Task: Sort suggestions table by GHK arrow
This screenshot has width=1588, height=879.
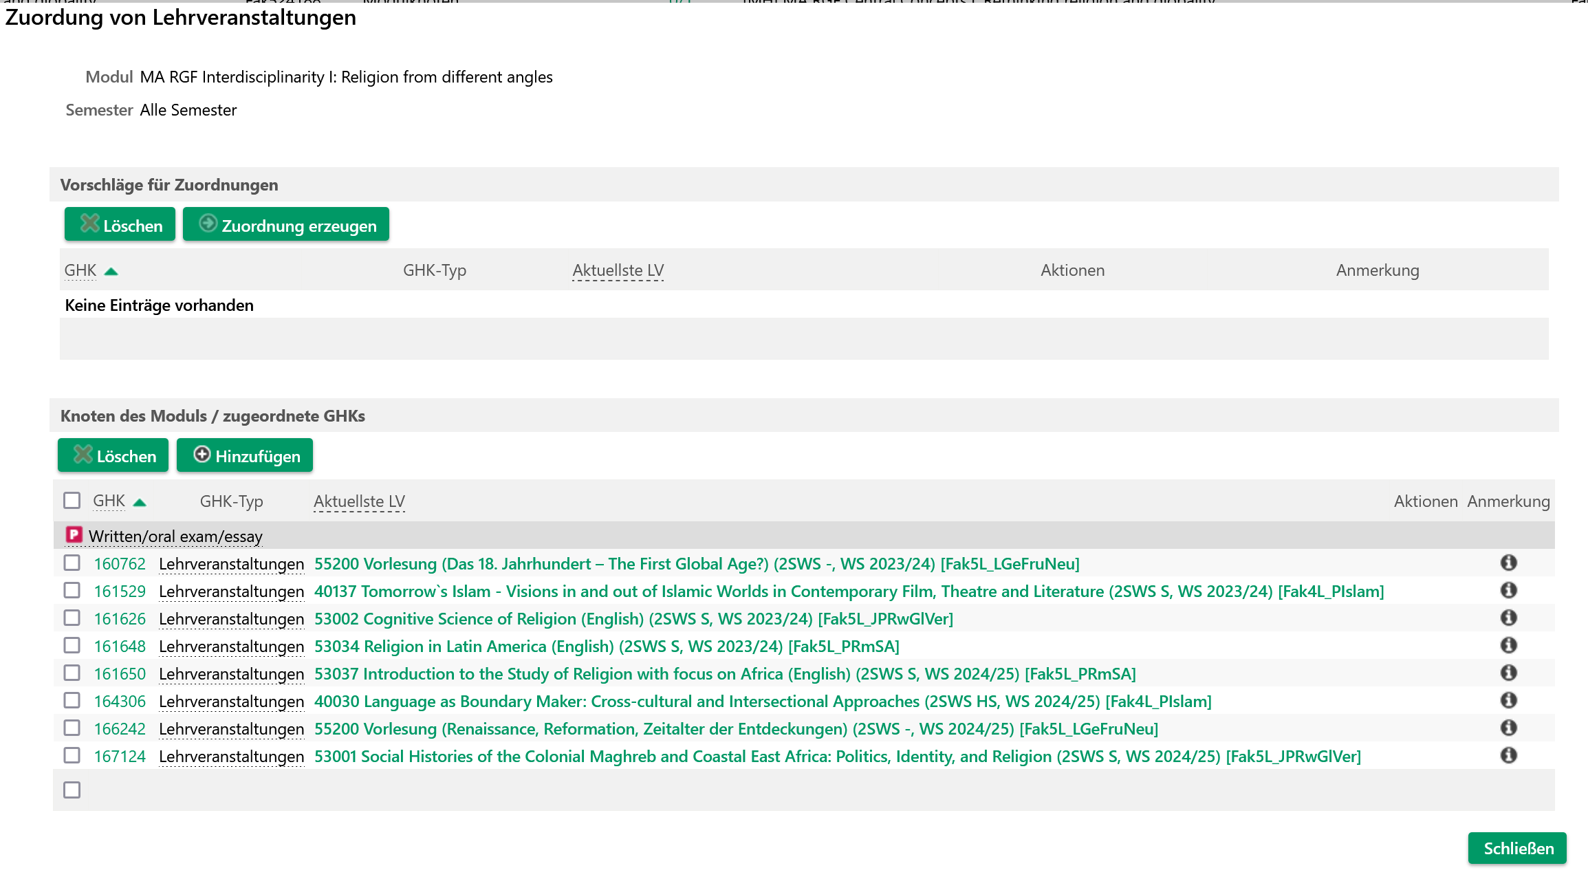Action: pos(111,272)
